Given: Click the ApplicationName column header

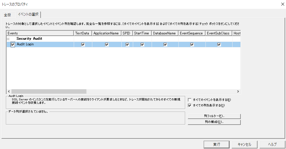Looking at the screenshot, I should click(x=107, y=33).
